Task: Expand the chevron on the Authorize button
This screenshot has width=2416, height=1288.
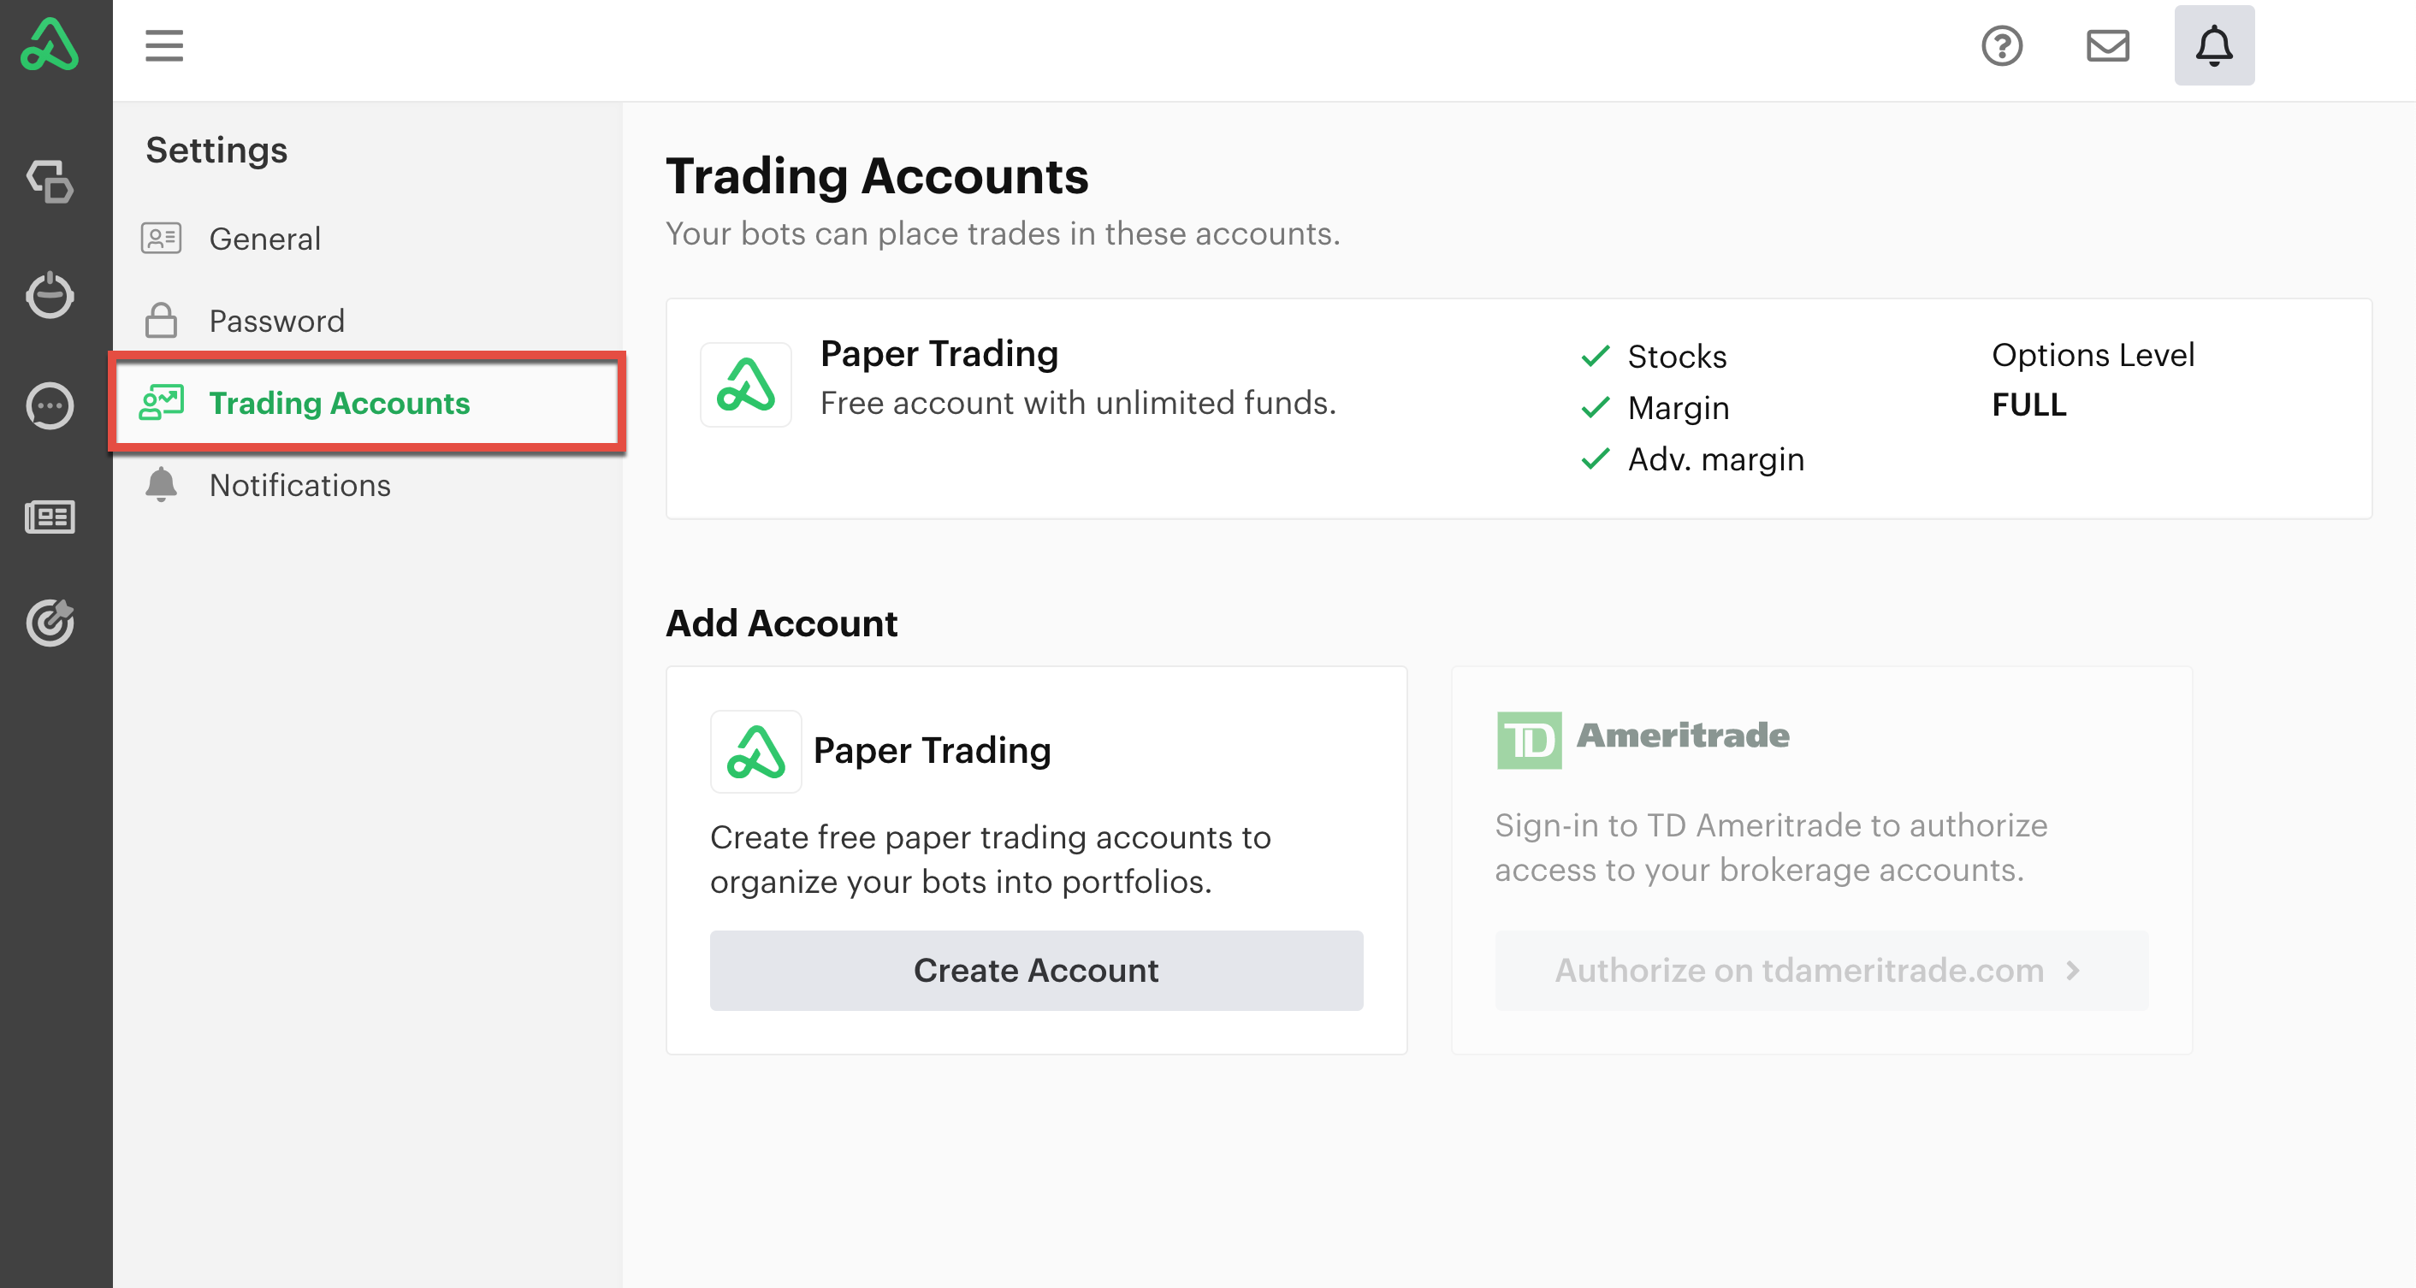Action: (x=2073, y=972)
